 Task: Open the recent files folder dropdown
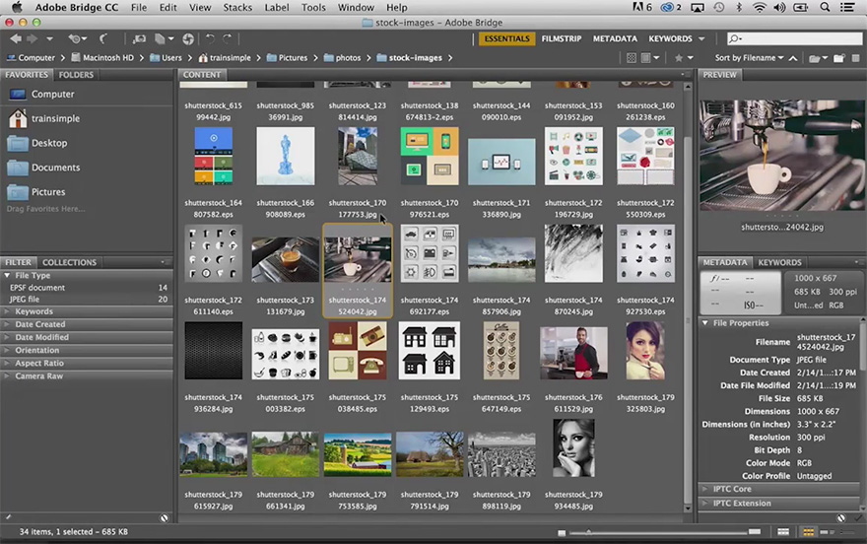click(819, 58)
